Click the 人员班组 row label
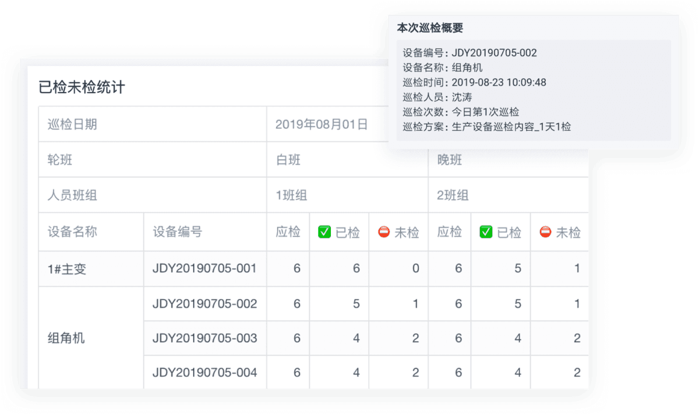699x414 pixels. (x=72, y=195)
